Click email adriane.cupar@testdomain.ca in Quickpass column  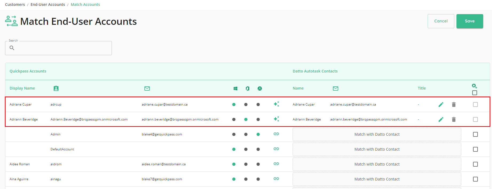tap(165, 104)
